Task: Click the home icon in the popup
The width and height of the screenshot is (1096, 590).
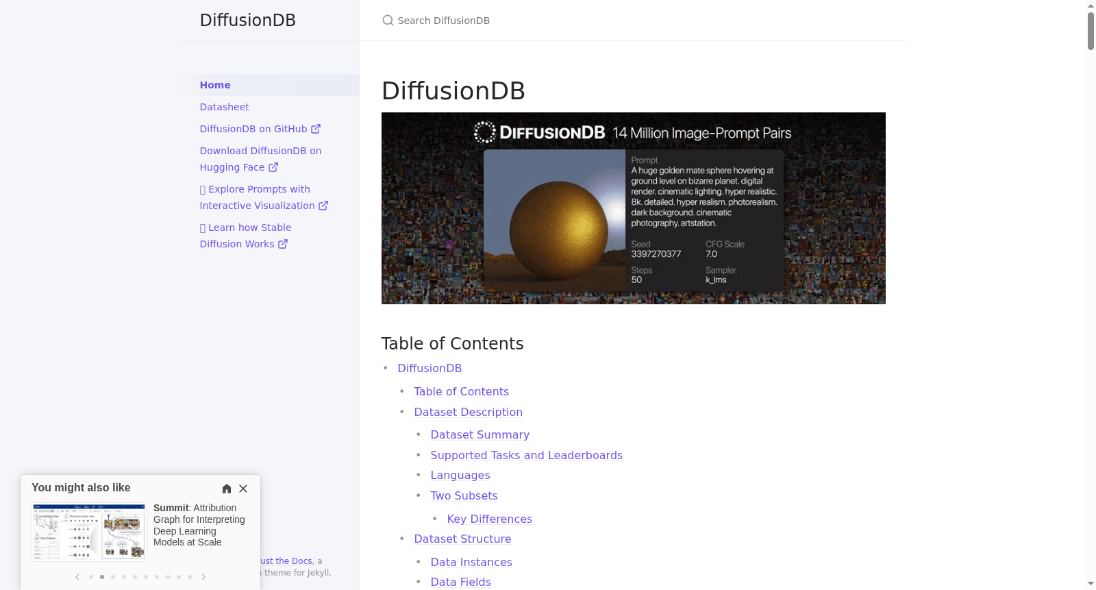Action: coord(227,489)
